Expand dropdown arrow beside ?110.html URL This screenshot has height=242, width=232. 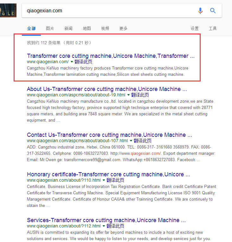pyautogui.click(x=104, y=180)
